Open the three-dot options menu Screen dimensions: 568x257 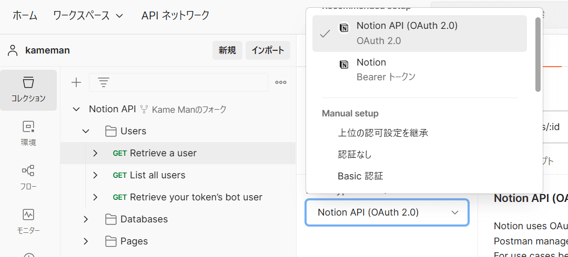click(281, 82)
